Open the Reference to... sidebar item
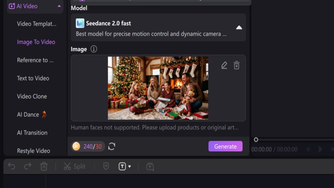 point(35,60)
